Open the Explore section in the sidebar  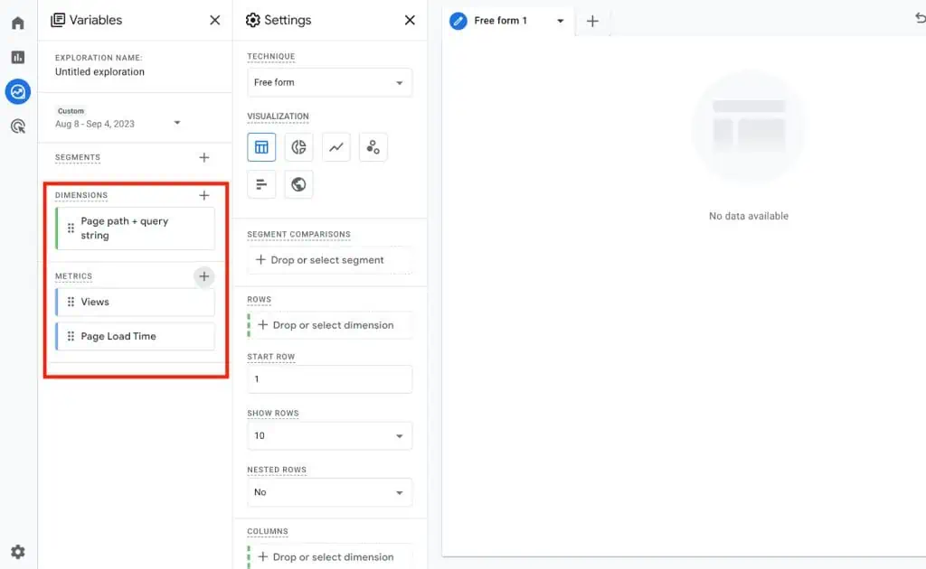click(18, 91)
